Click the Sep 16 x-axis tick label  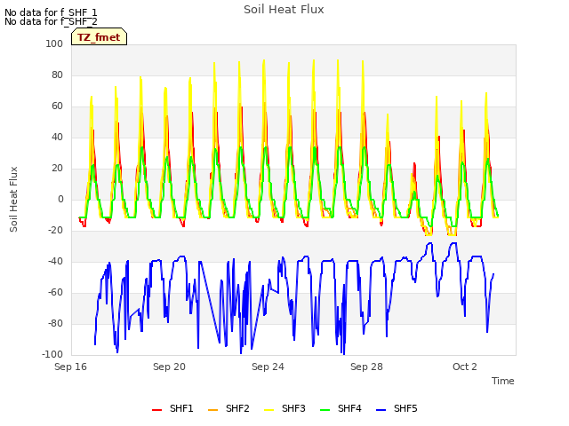[x=71, y=367]
